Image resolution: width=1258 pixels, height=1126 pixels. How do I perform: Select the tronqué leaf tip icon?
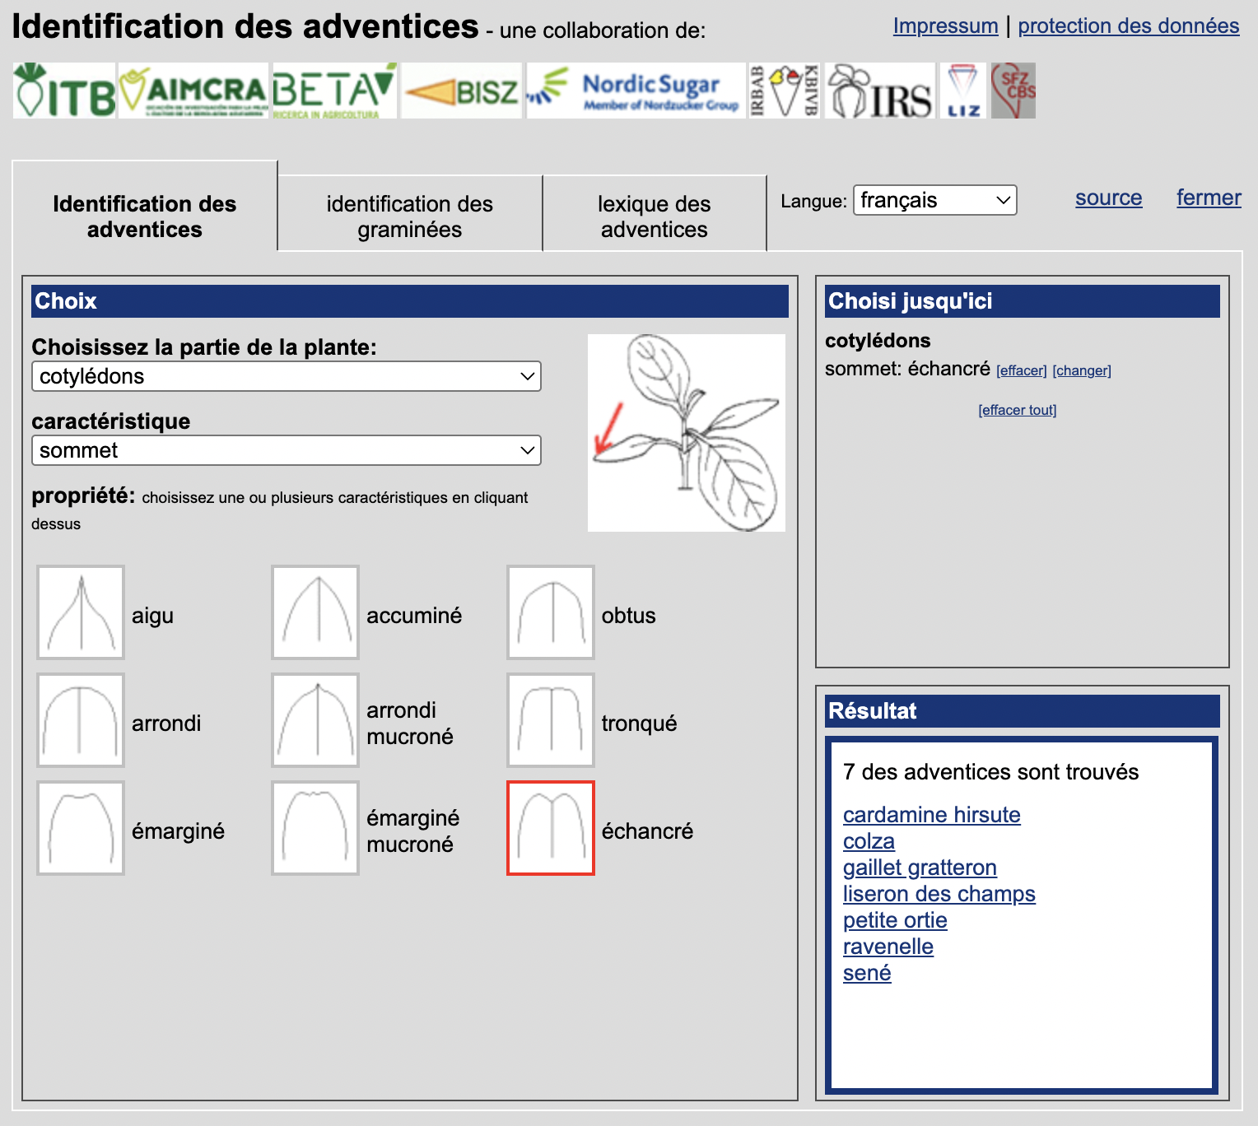[551, 720]
